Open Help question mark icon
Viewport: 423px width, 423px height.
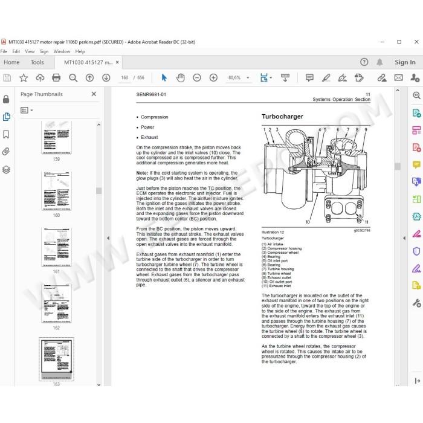pos(364,62)
